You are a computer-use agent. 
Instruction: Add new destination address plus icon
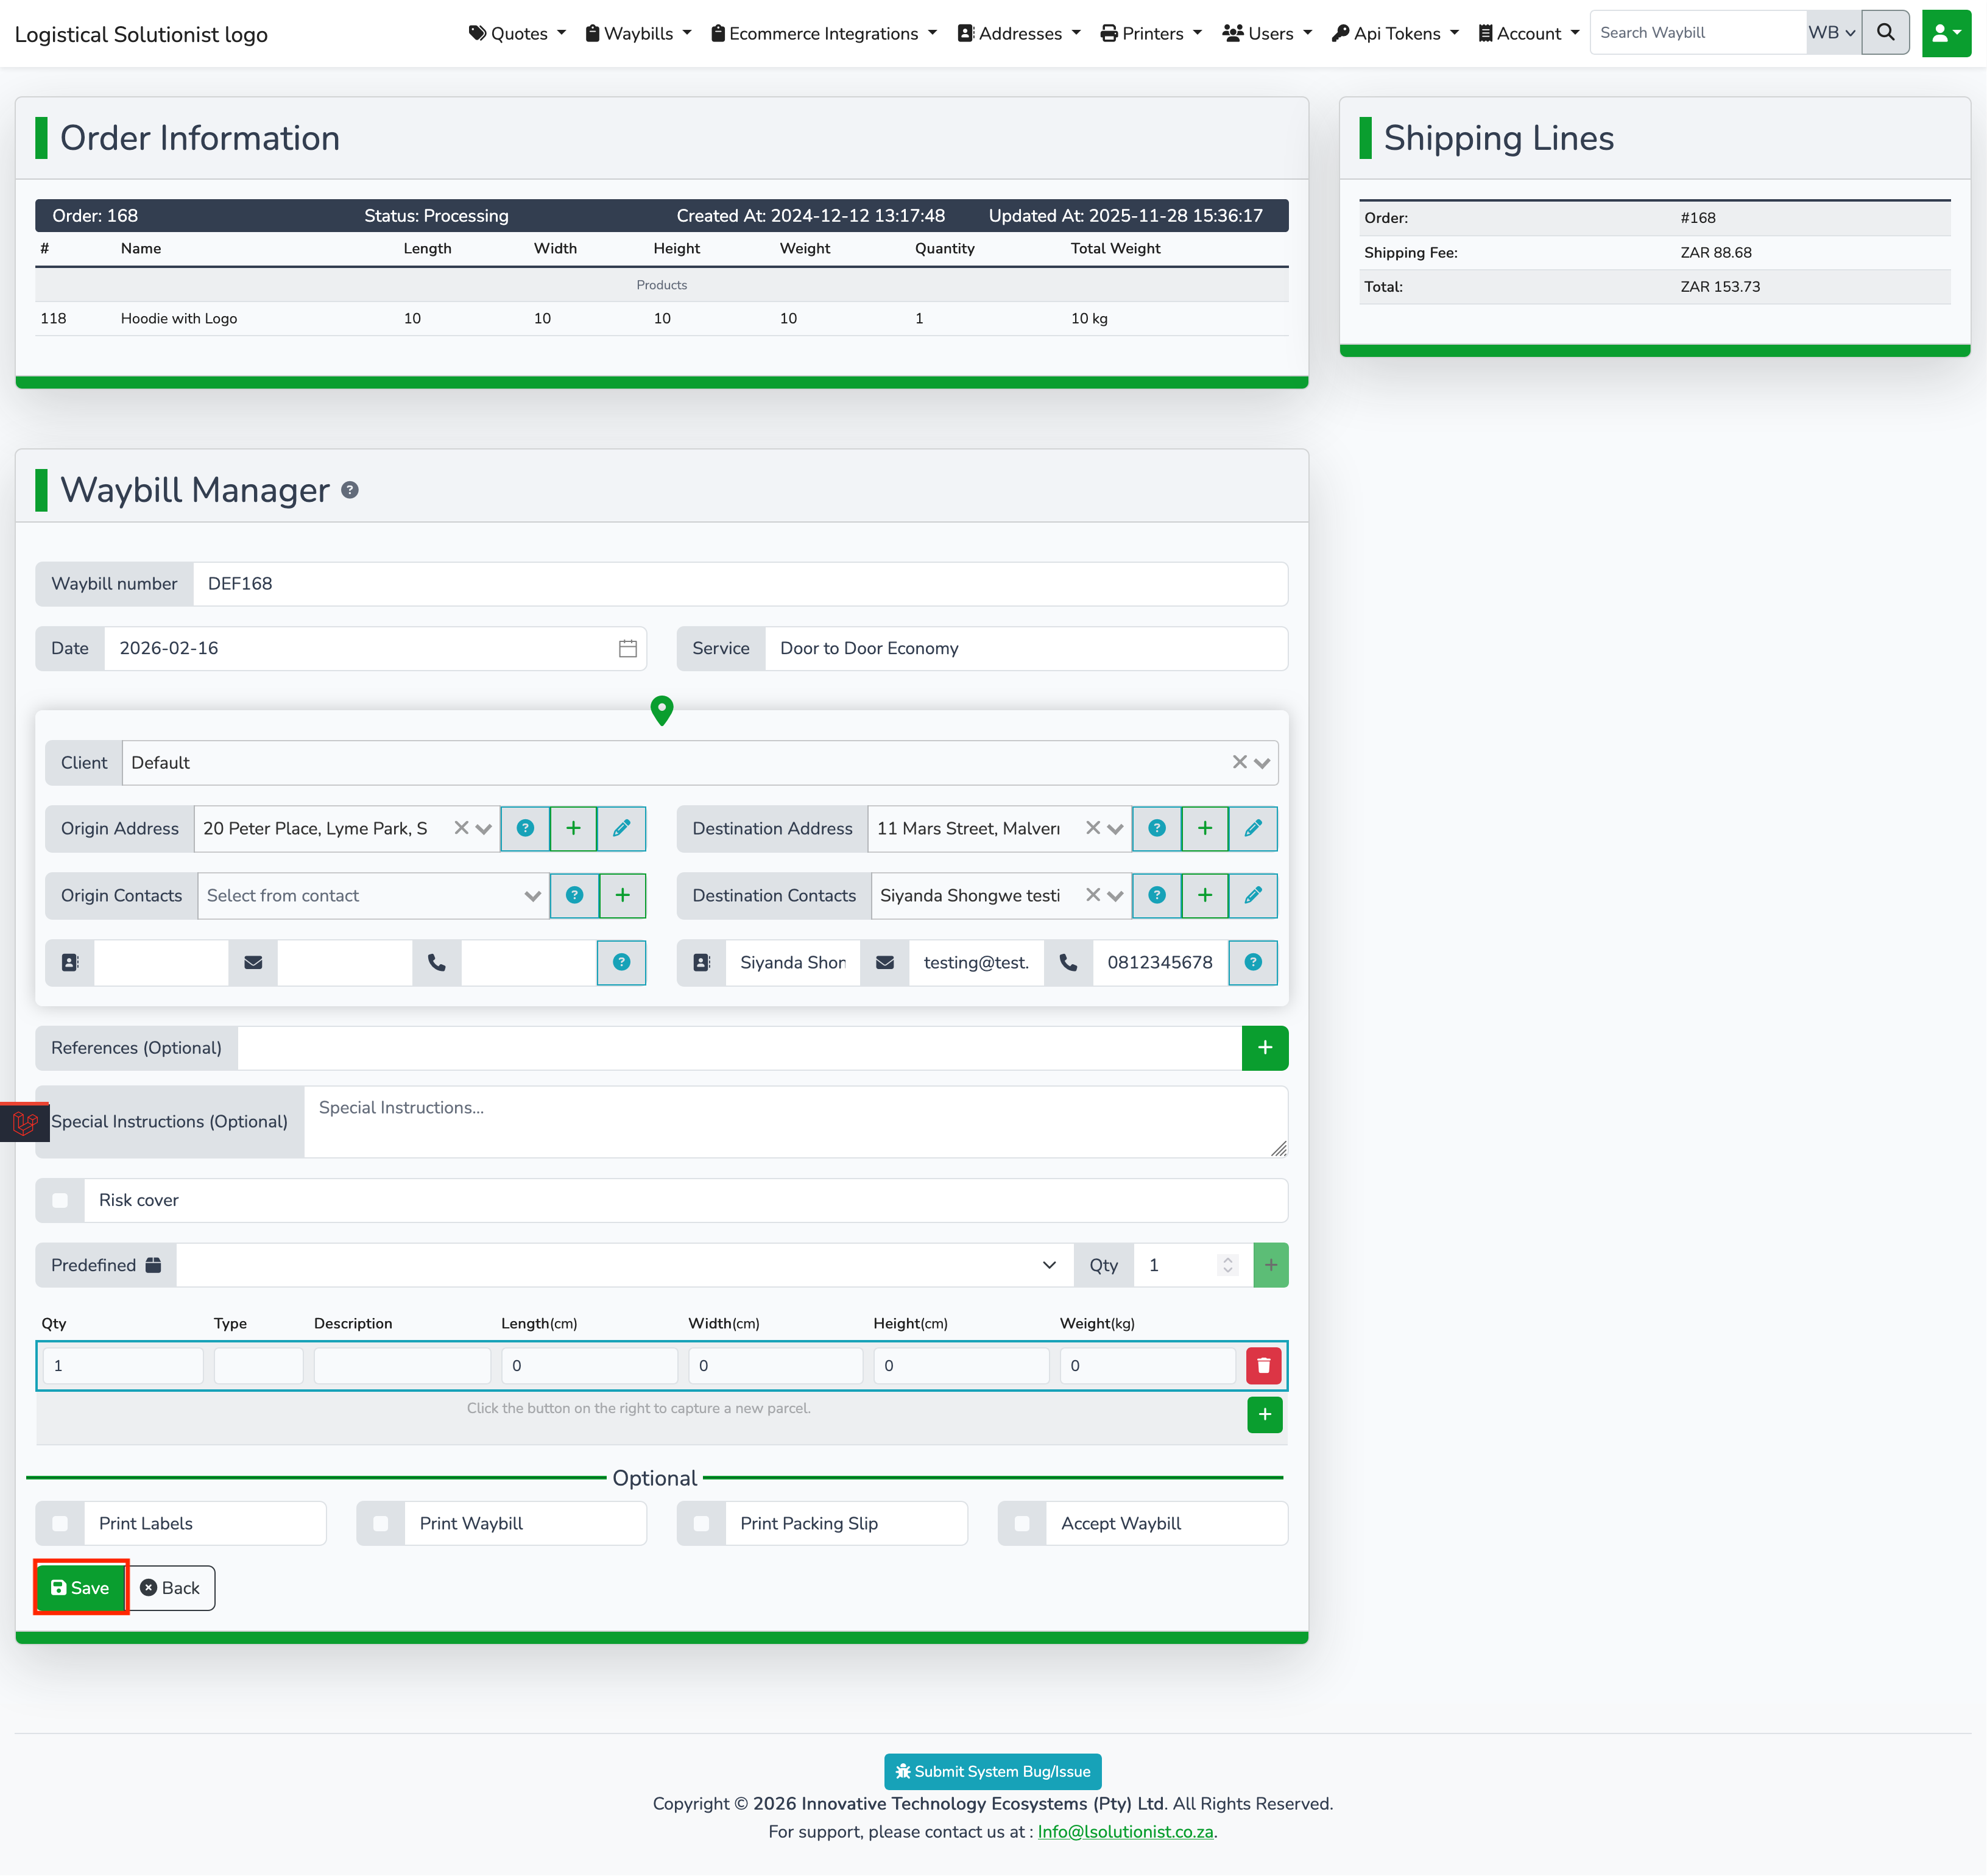(x=1205, y=828)
